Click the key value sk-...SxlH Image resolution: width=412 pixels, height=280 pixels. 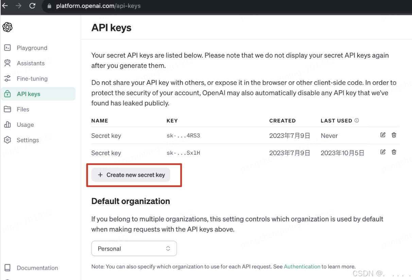183,153
